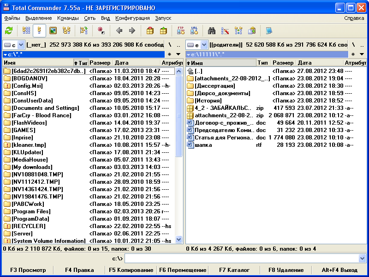
Task: Open synchronize directories toolbar icon
Action: pos(238,30)
